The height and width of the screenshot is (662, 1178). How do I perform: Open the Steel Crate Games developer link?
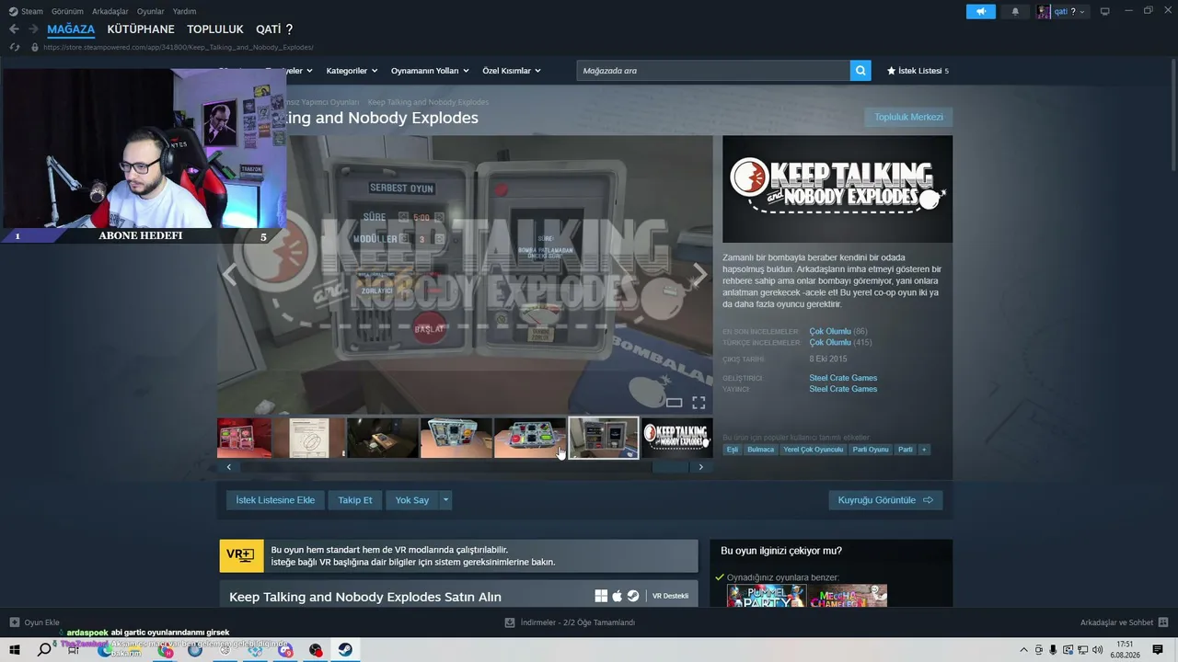click(843, 378)
